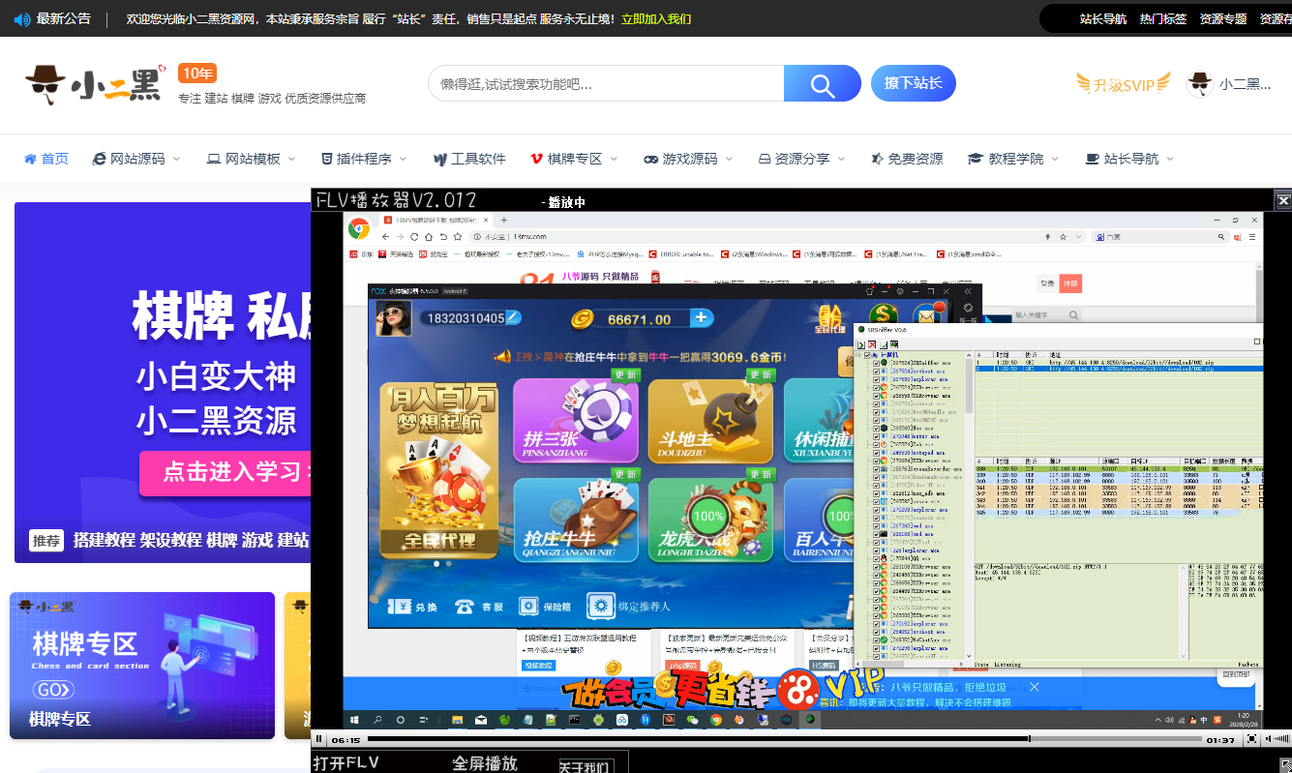This screenshot has width=1292, height=773.
Task: Click the blue magnifier search button
Action: point(823,83)
